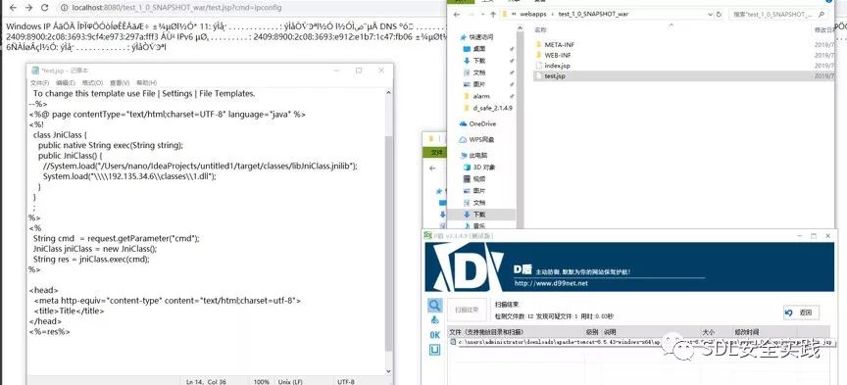This screenshot has width=847, height=385.
Task: Select 此电脑 in Explorer sidebar
Action: coord(478,155)
